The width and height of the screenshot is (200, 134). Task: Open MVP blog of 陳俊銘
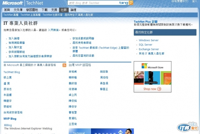tap(73, 101)
